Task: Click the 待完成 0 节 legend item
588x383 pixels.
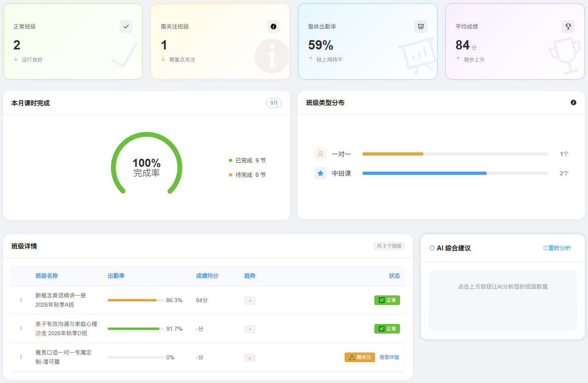Action: point(247,175)
